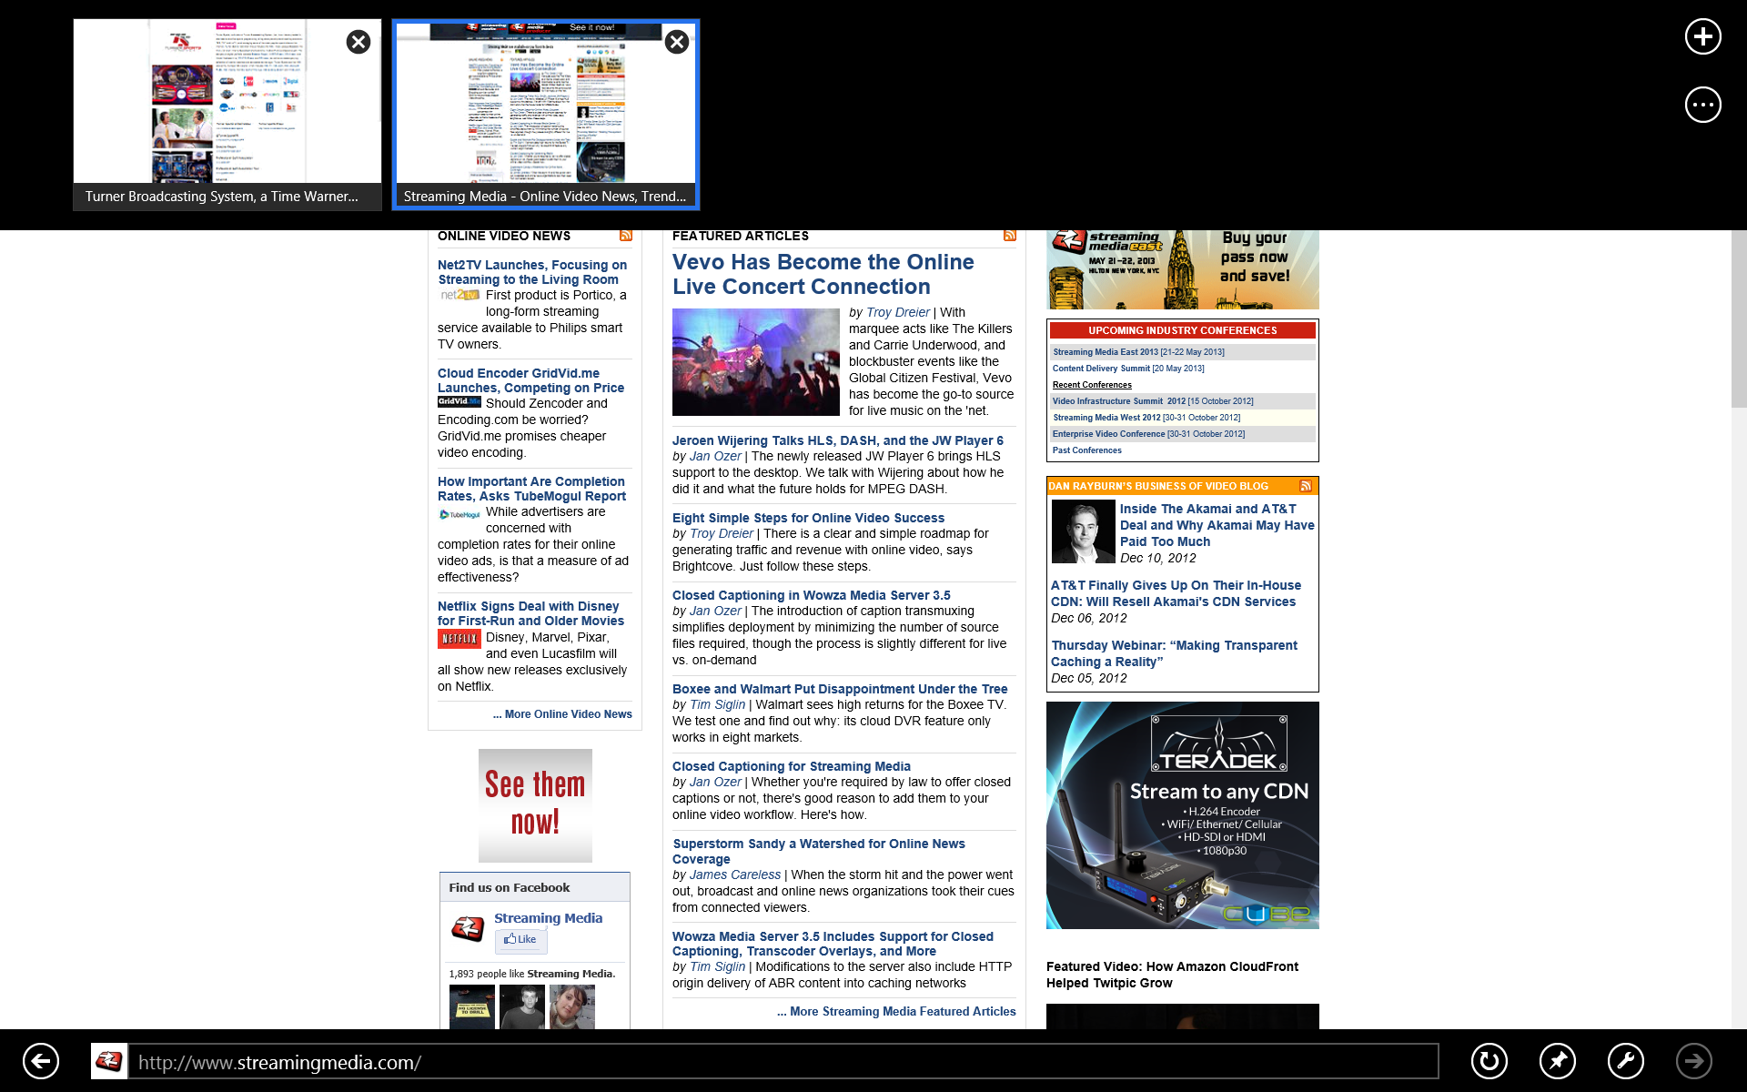Open Closed Captioning for Streaming Media
Image resolution: width=1747 pixels, height=1092 pixels.
792,766
